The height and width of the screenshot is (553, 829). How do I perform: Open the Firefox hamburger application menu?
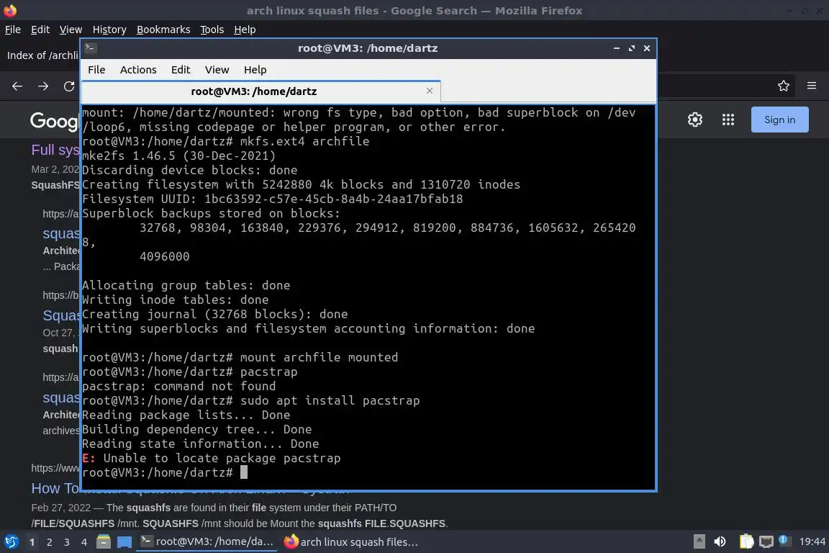pyautogui.click(x=812, y=86)
